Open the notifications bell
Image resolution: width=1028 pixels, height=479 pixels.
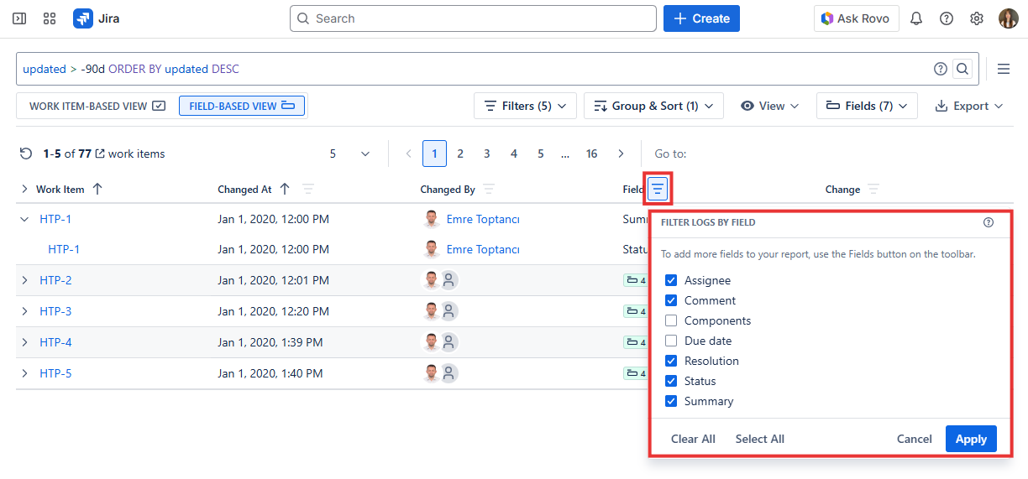tap(916, 18)
